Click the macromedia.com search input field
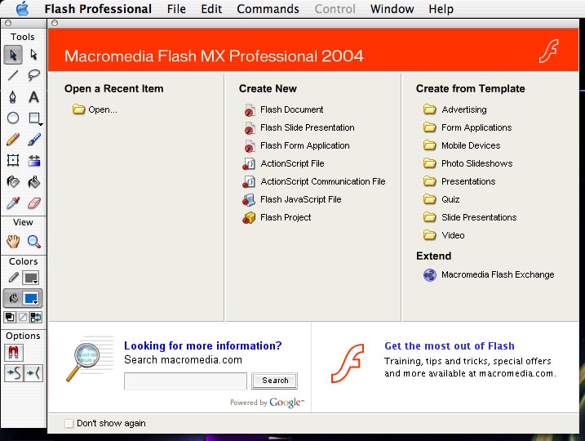Viewport: 585px width, 441px height. click(185, 381)
